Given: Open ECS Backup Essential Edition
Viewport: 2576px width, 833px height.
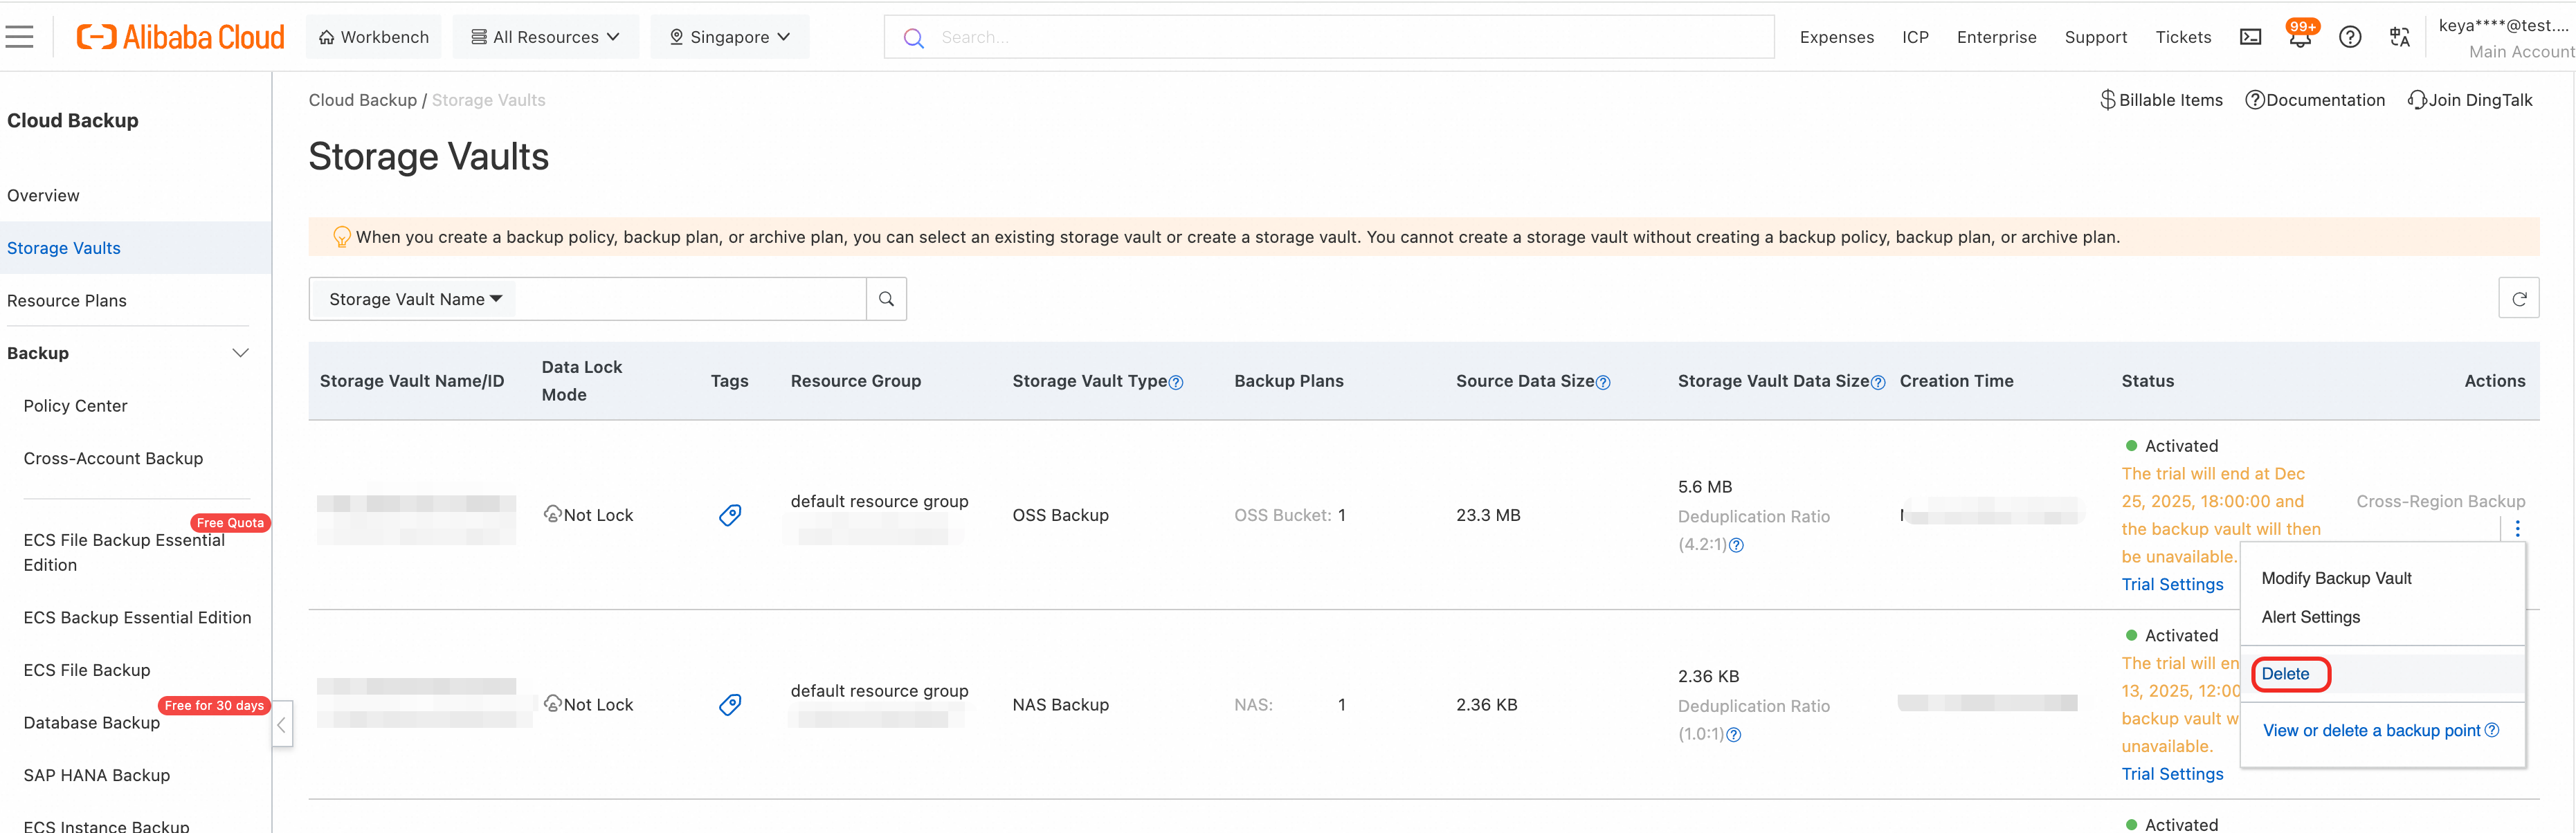Looking at the screenshot, I should coord(137,618).
